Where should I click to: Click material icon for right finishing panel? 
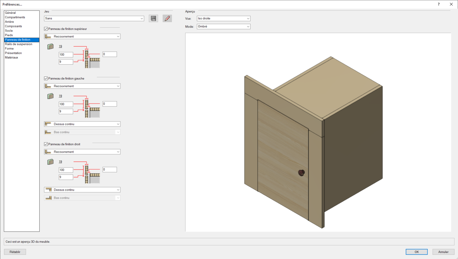point(51,162)
